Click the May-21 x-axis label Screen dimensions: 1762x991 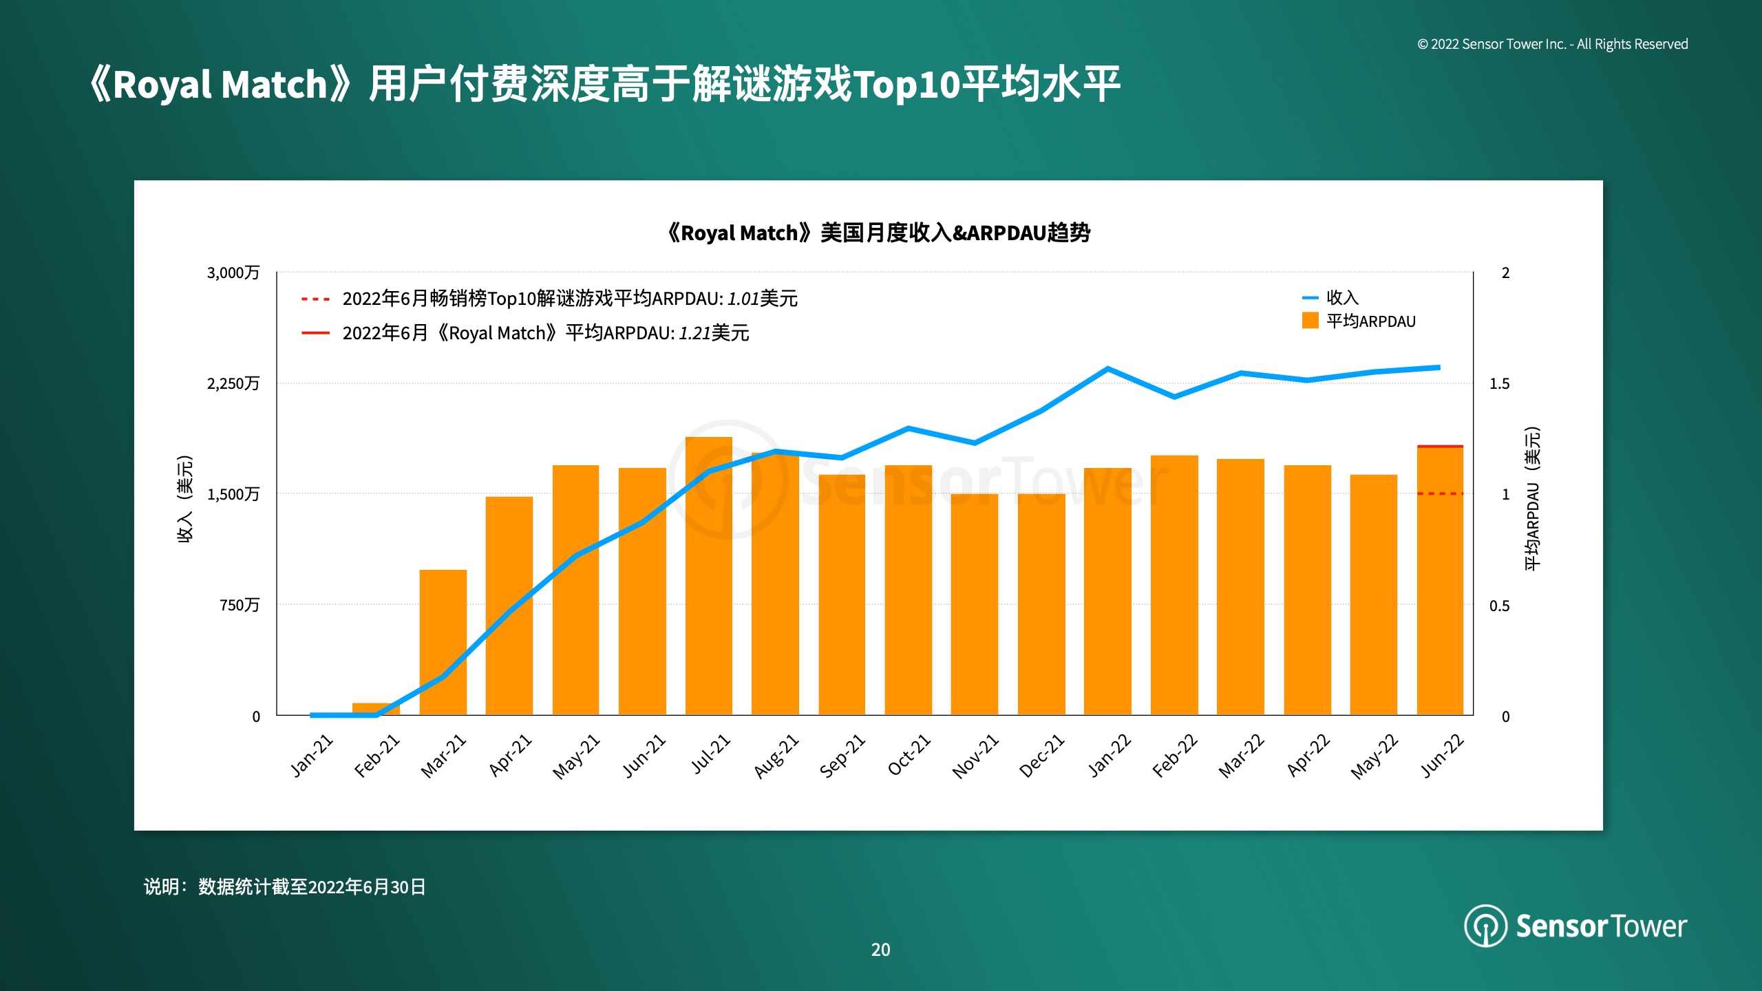pos(576,756)
